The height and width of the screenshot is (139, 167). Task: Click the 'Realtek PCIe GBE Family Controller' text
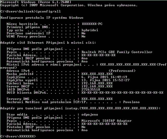click(117, 52)
